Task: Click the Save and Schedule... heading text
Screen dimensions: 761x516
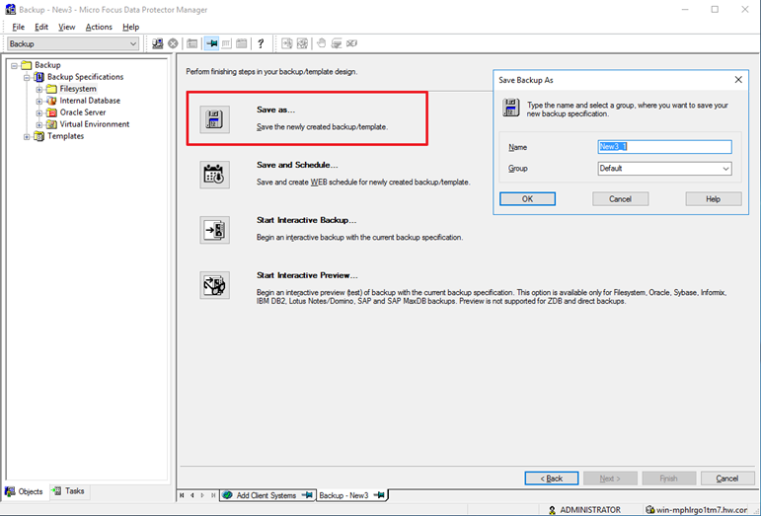Action: click(x=297, y=165)
